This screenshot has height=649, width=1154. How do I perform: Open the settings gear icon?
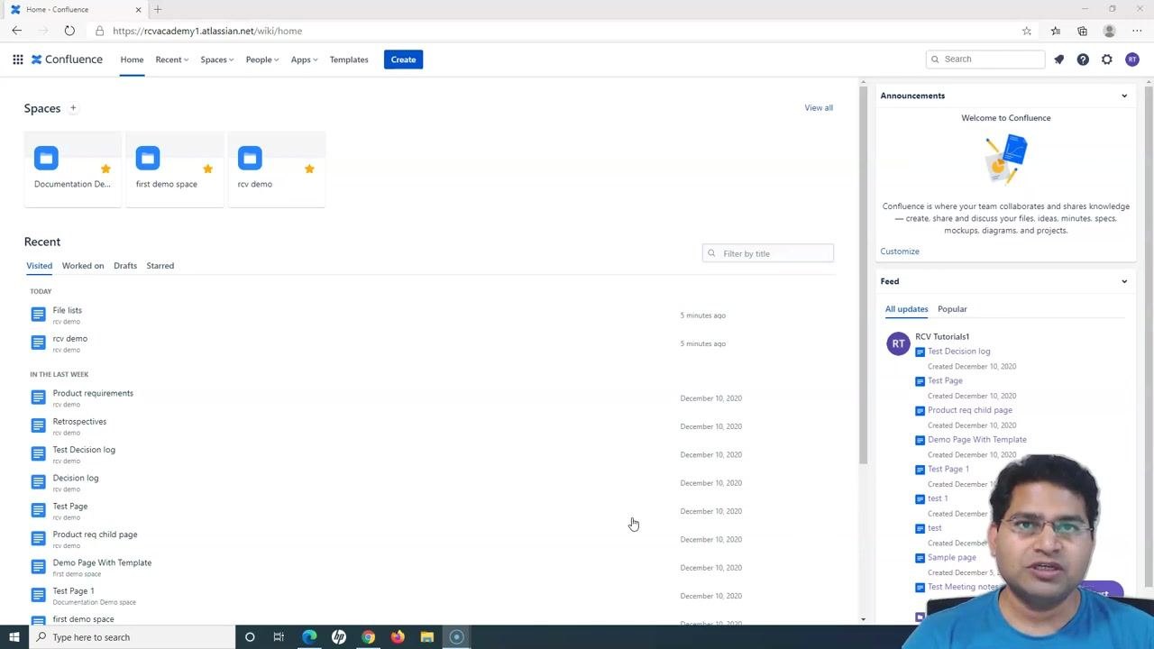(1107, 59)
